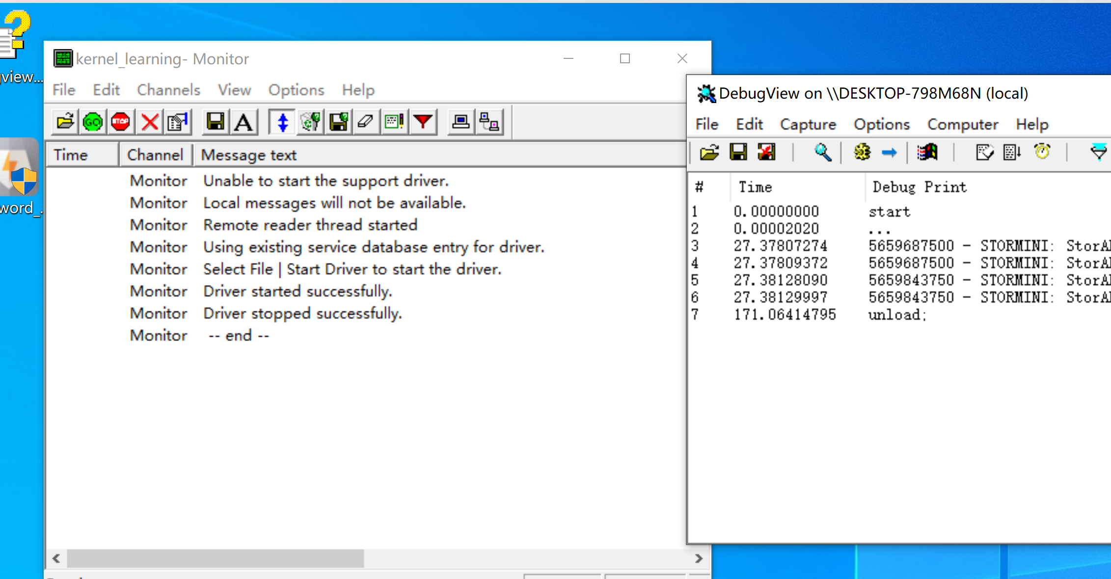Select DebugView row 1 with 'start'
The width and height of the screenshot is (1111, 579).
[x=899, y=211]
